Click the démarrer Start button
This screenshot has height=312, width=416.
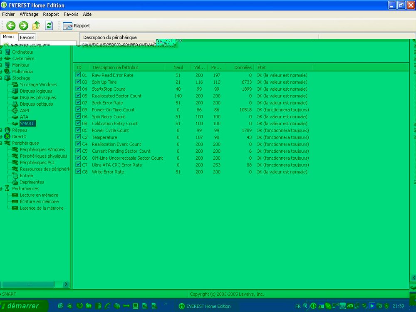point(24,306)
